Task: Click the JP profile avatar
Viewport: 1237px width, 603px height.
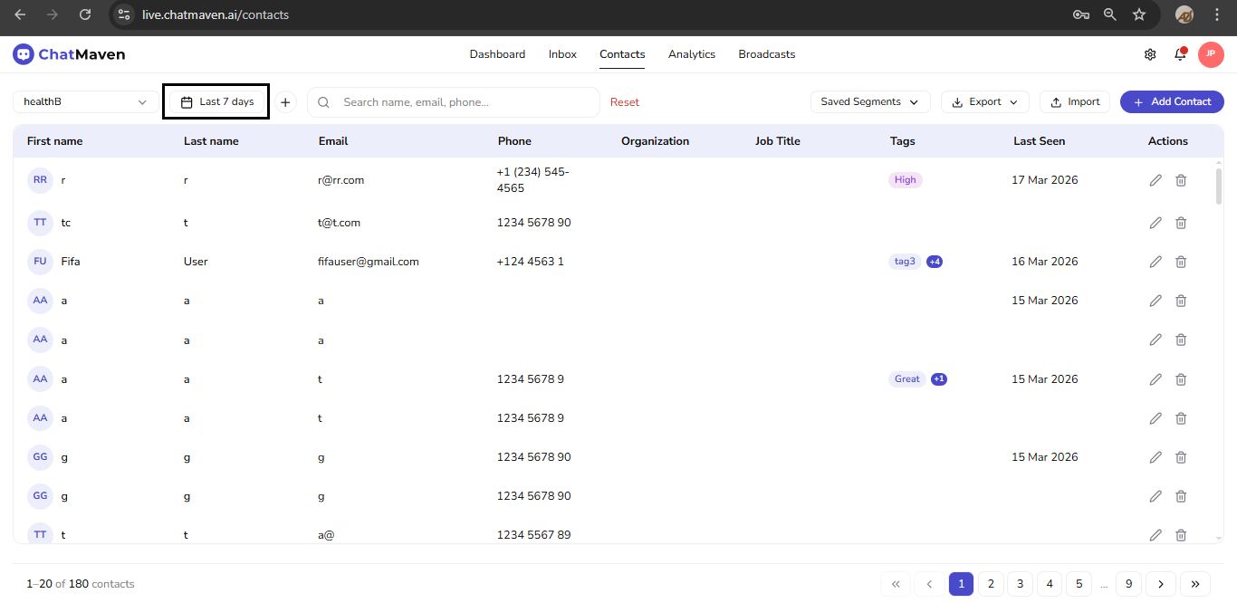Action: point(1211,54)
